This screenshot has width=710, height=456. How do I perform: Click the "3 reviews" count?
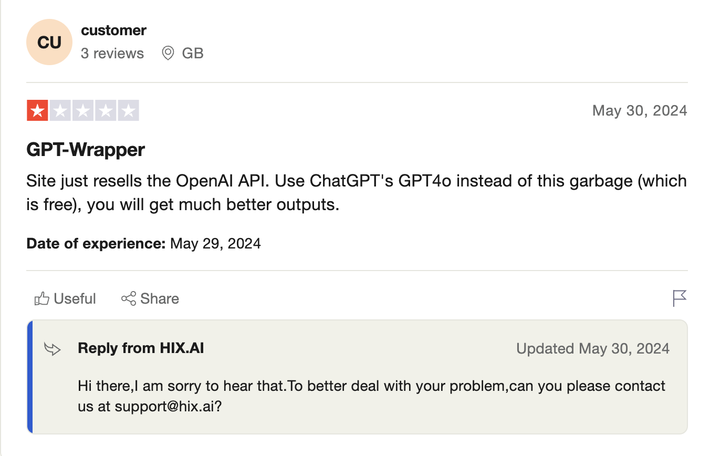112,54
